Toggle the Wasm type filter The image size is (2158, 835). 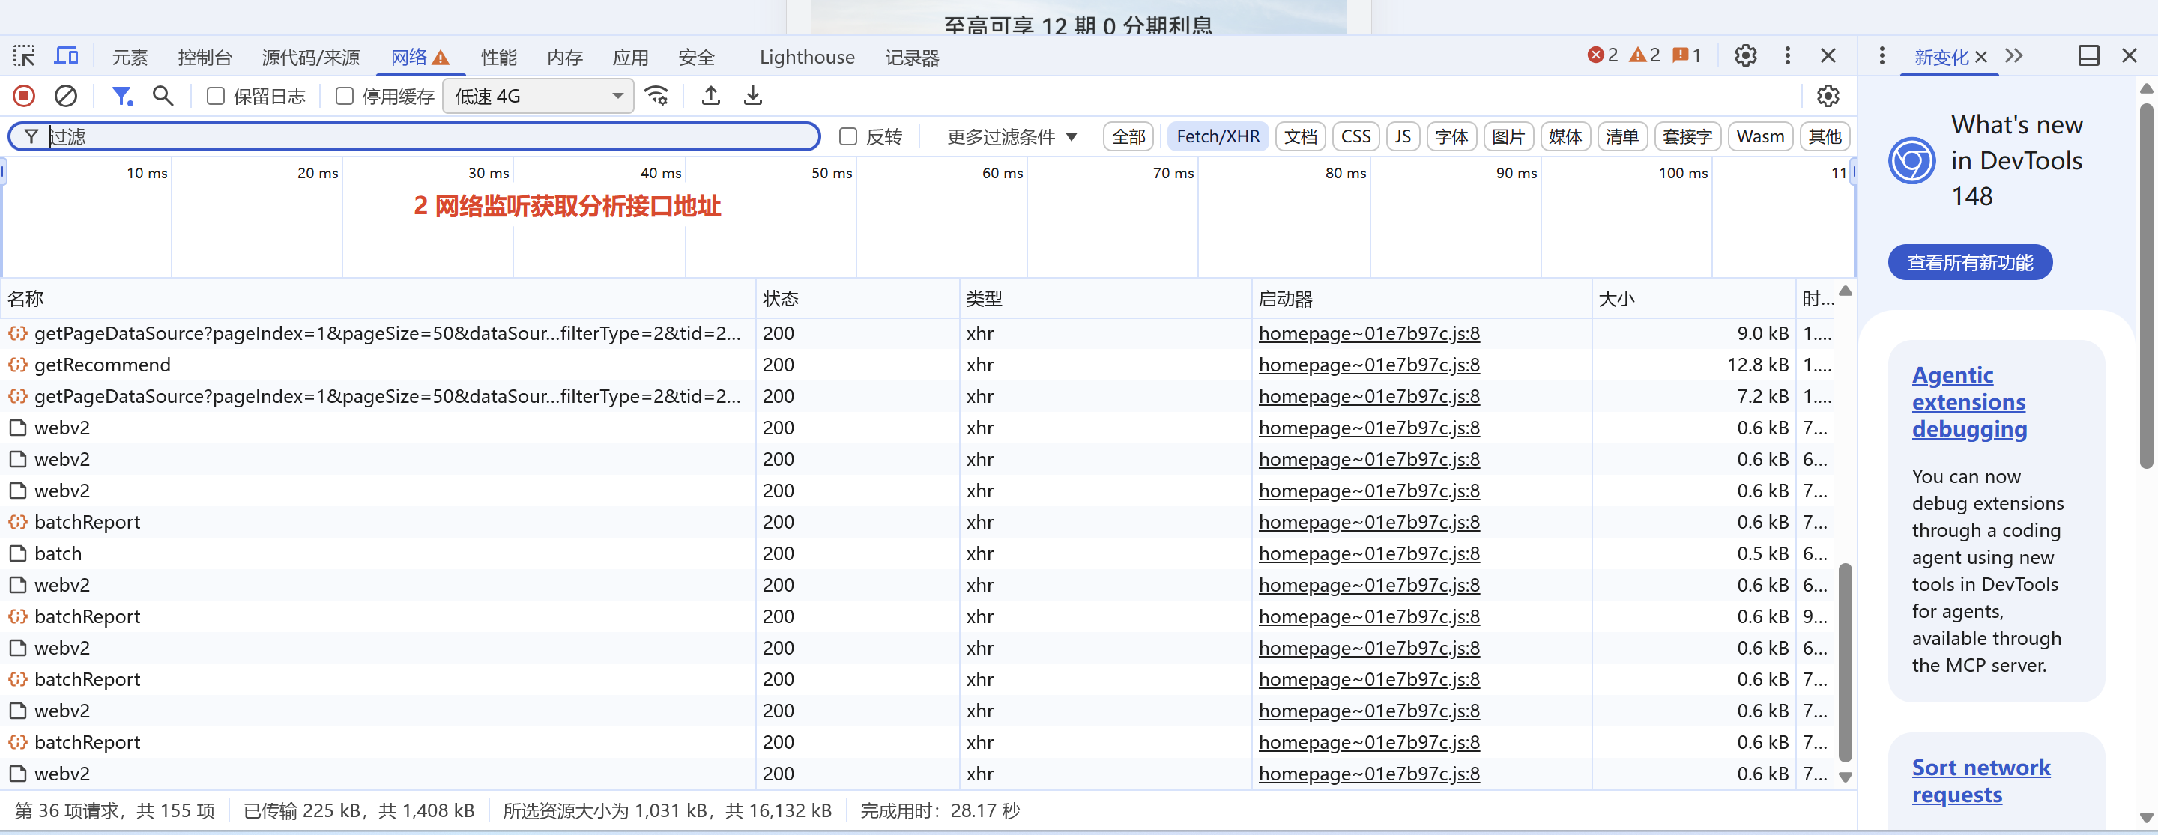1761,136
